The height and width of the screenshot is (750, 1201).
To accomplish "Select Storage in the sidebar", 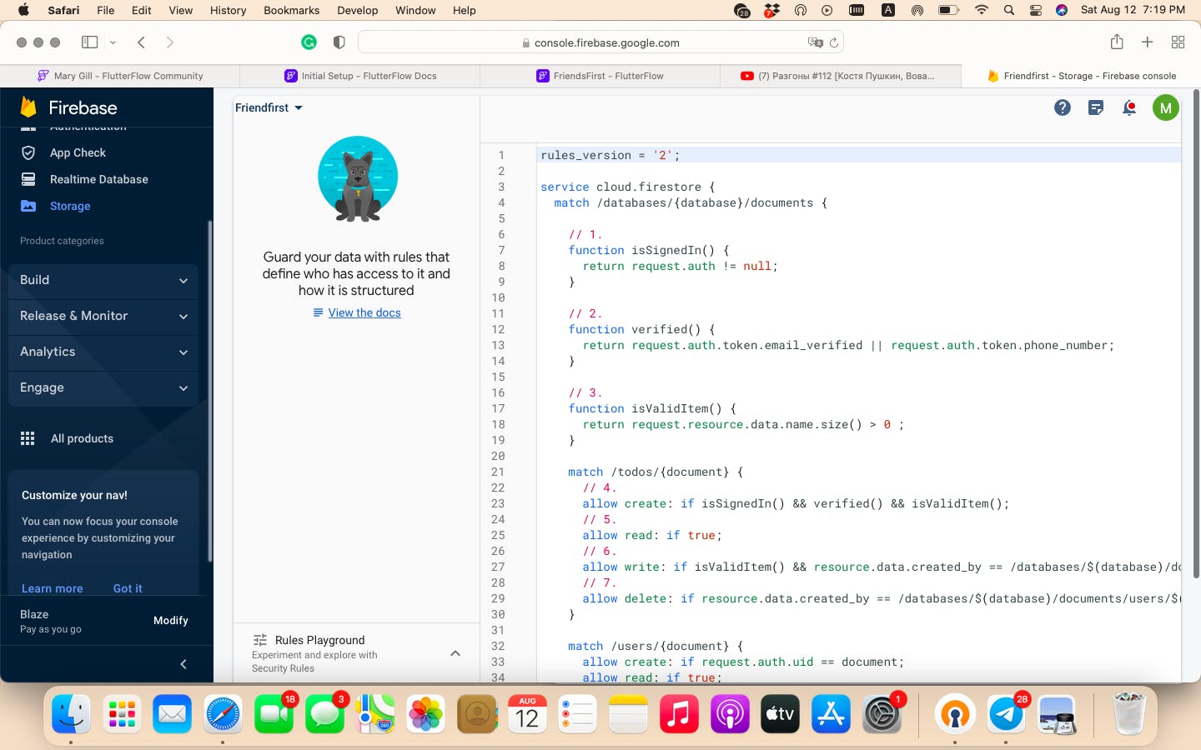I will click(x=70, y=206).
